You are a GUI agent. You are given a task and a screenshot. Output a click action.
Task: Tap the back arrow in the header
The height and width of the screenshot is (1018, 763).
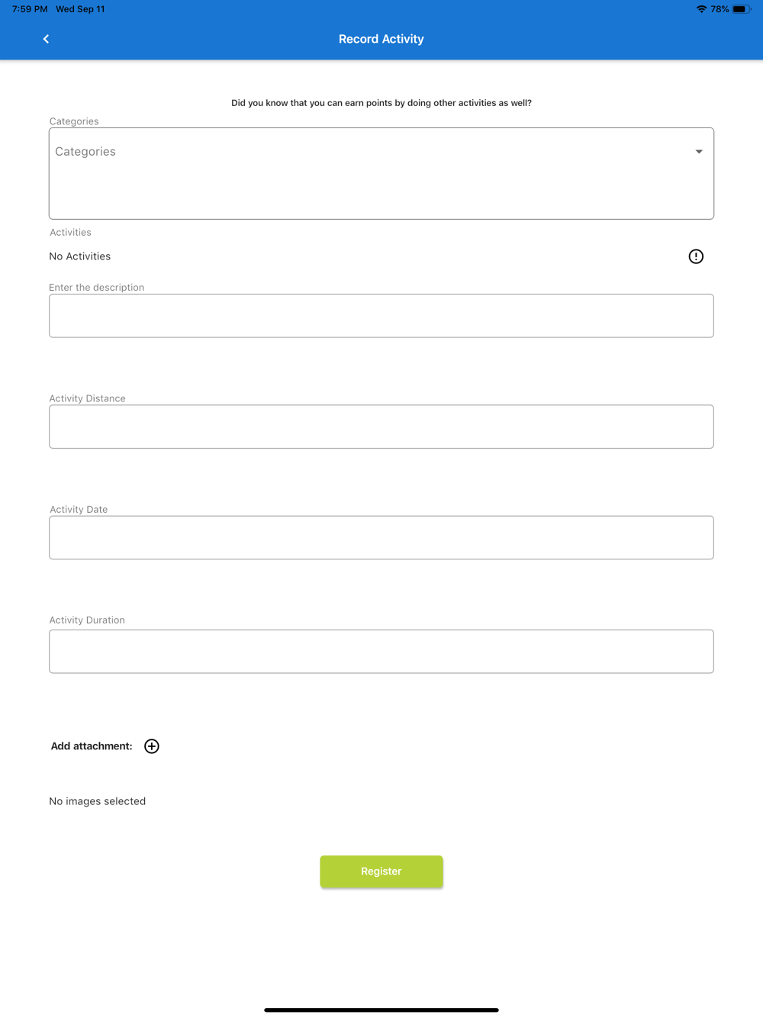(x=46, y=39)
